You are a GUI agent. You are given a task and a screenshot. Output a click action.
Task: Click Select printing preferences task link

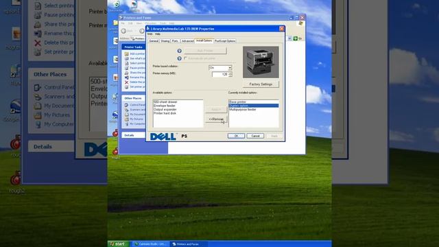137,63
